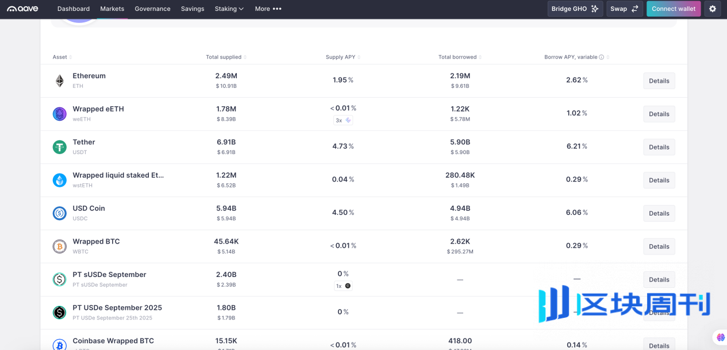Open the settings gear icon
The height and width of the screenshot is (350, 727).
[713, 9]
